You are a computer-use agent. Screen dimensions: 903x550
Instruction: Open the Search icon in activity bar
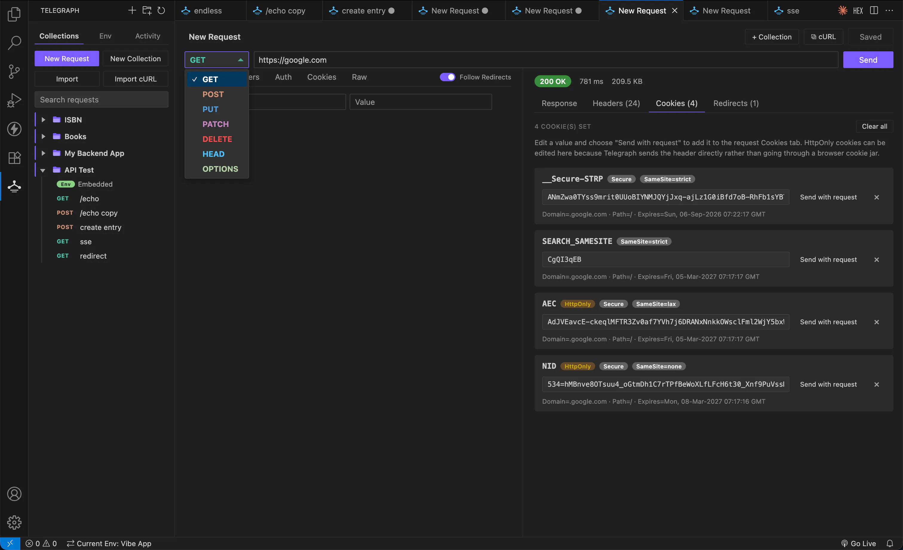tap(14, 42)
